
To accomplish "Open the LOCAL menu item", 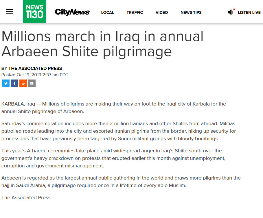I will pyautogui.click(x=108, y=12).
